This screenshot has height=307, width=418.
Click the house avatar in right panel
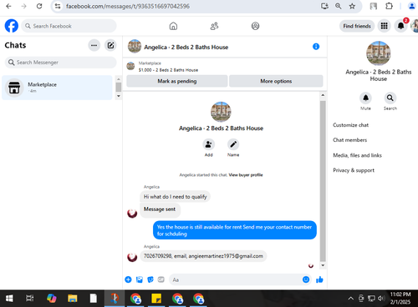click(x=378, y=53)
